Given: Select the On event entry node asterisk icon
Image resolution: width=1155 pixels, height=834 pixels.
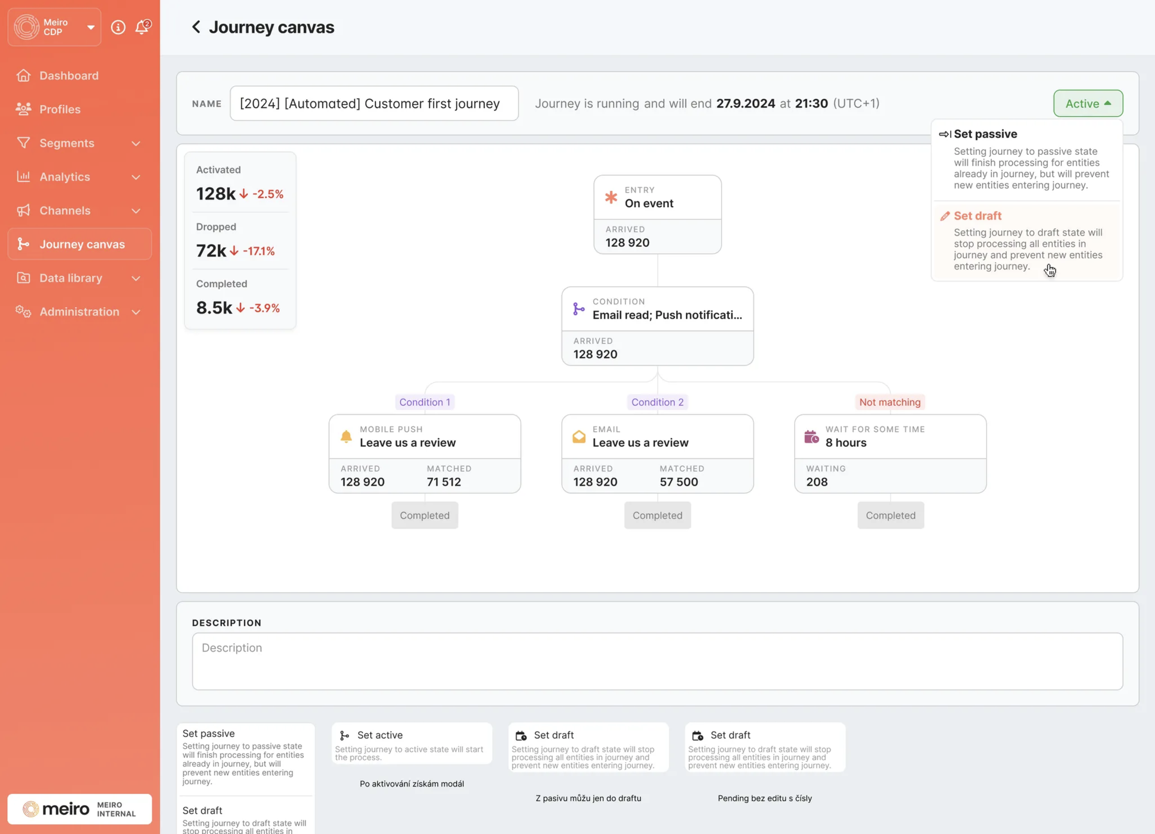Looking at the screenshot, I should (x=611, y=197).
